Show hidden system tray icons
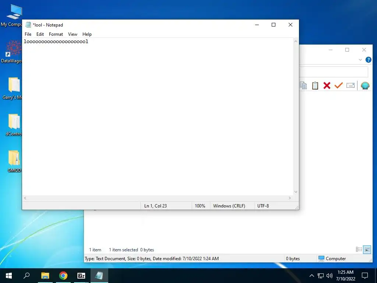377x283 pixels. [x=311, y=276]
